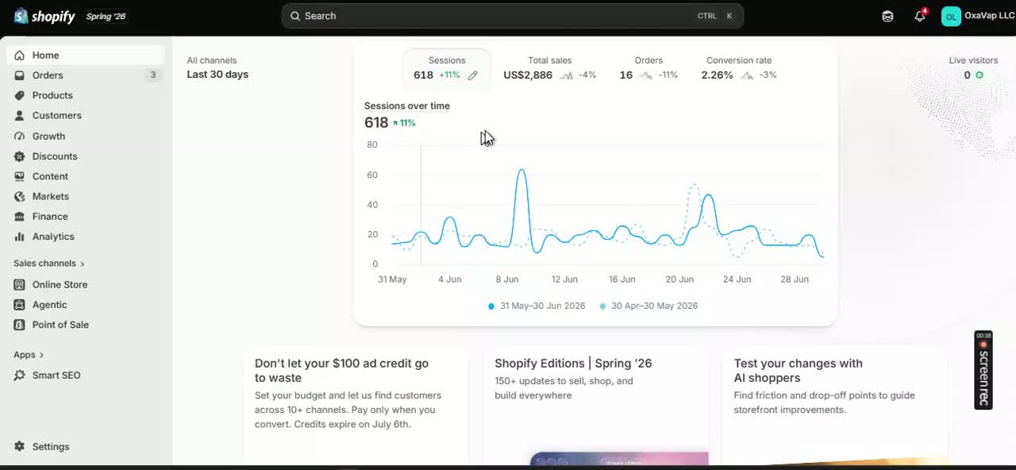The width and height of the screenshot is (1016, 470).
Task: Open the $100 ad credit card
Action: coord(356,405)
